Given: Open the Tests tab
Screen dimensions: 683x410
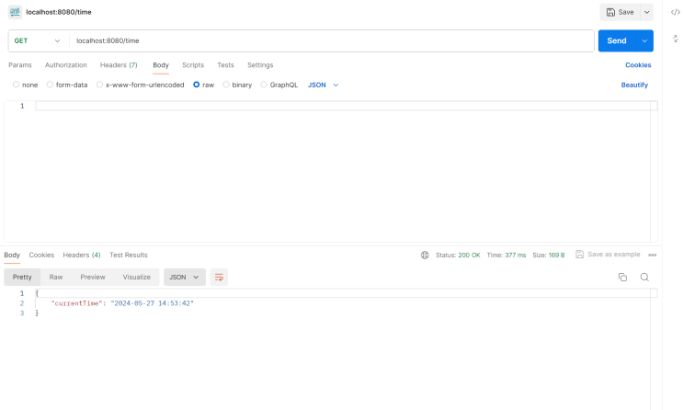Looking at the screenshot, I should 225,65.
